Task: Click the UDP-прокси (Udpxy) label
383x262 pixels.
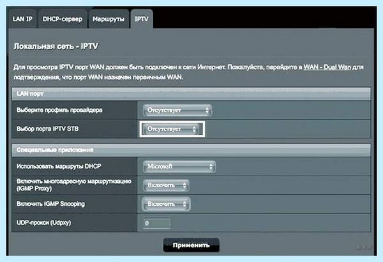Action: [x=43, y=223]
